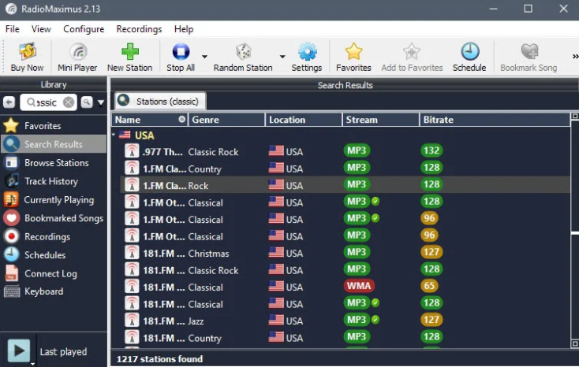This screenshot has width=579, height=367.
Task: Open Bookmarked Songs in the sidebar
Action: coord(53,218)
